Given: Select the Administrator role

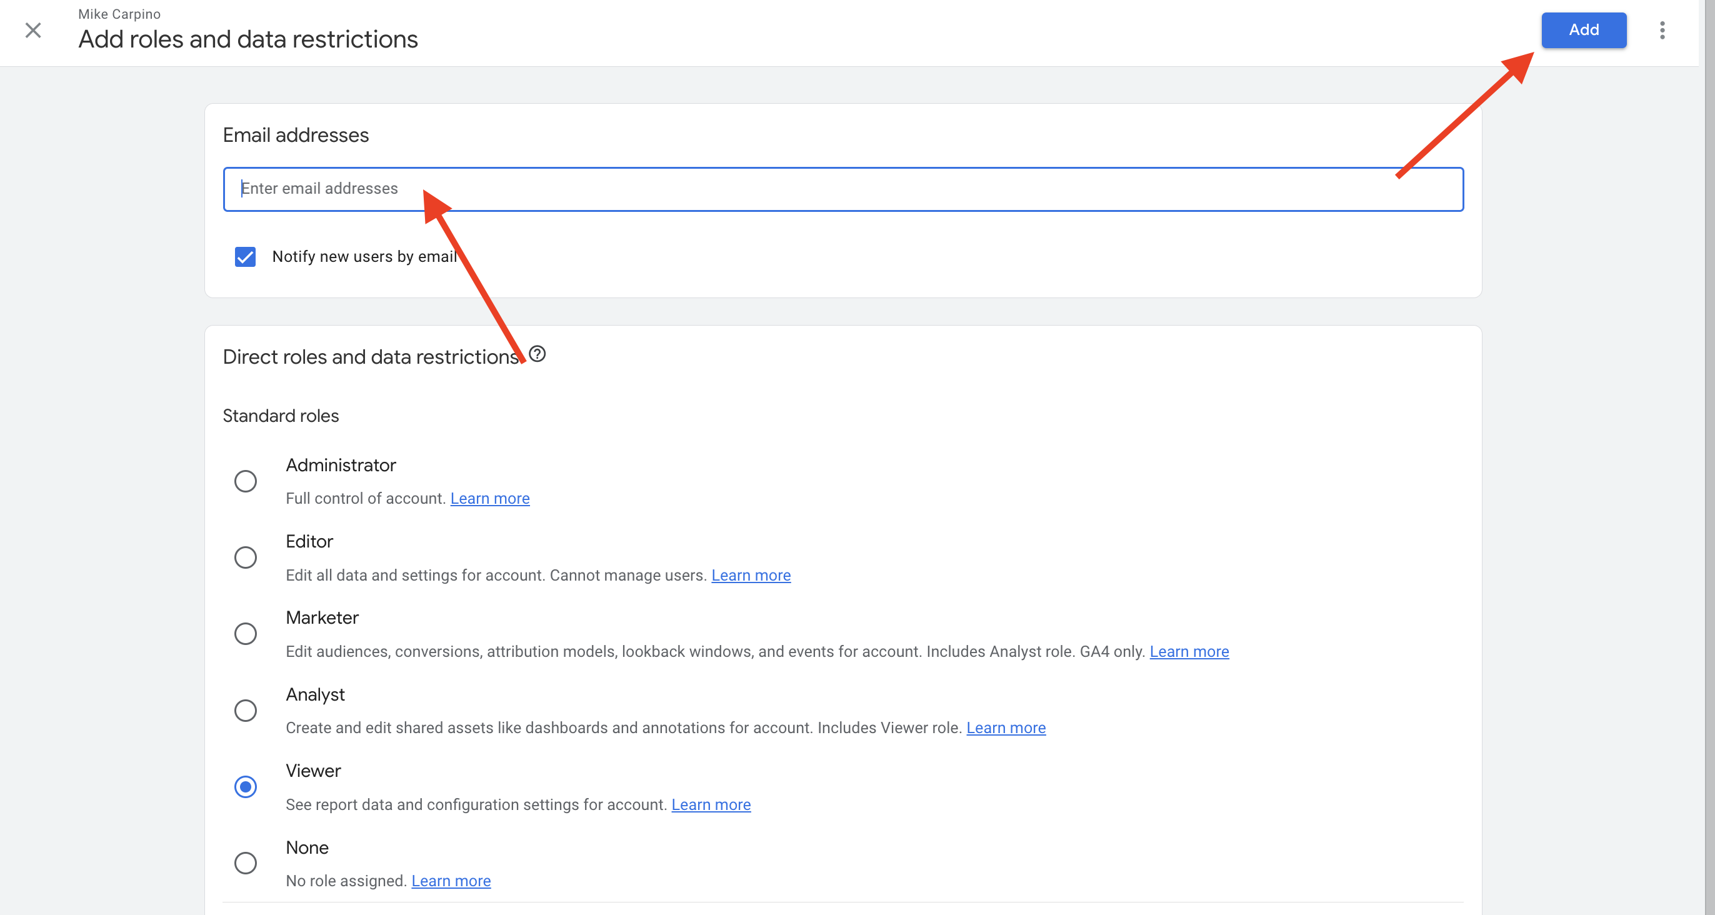Looking at the screenshot, I should (x=245, y=481).
